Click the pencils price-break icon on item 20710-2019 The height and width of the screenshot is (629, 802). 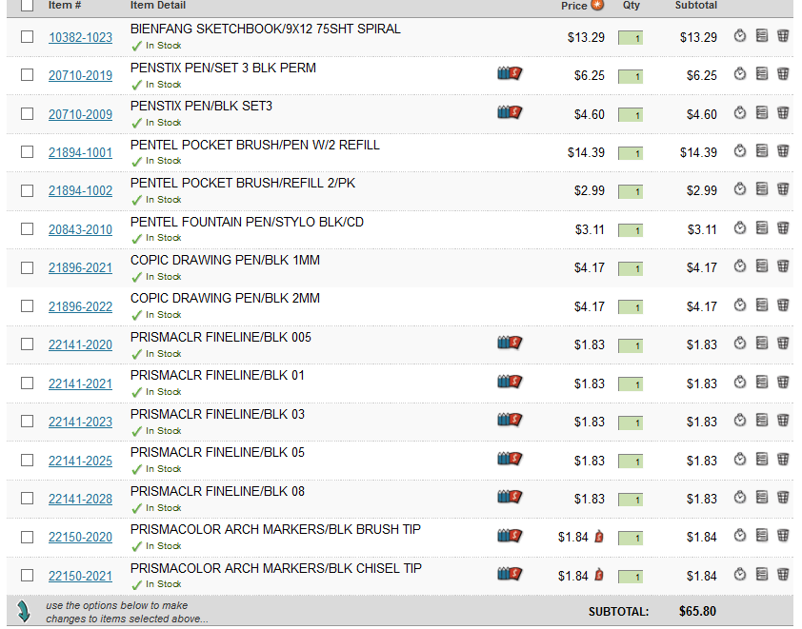coord(510,73)
